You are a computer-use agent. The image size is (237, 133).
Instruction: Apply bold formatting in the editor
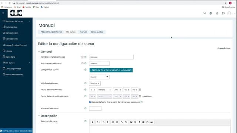pos(103,122)
